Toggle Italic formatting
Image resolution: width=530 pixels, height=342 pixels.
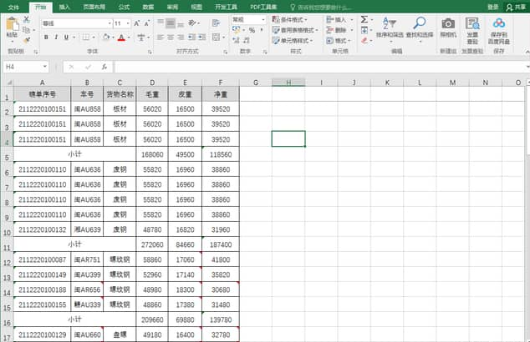56,37
